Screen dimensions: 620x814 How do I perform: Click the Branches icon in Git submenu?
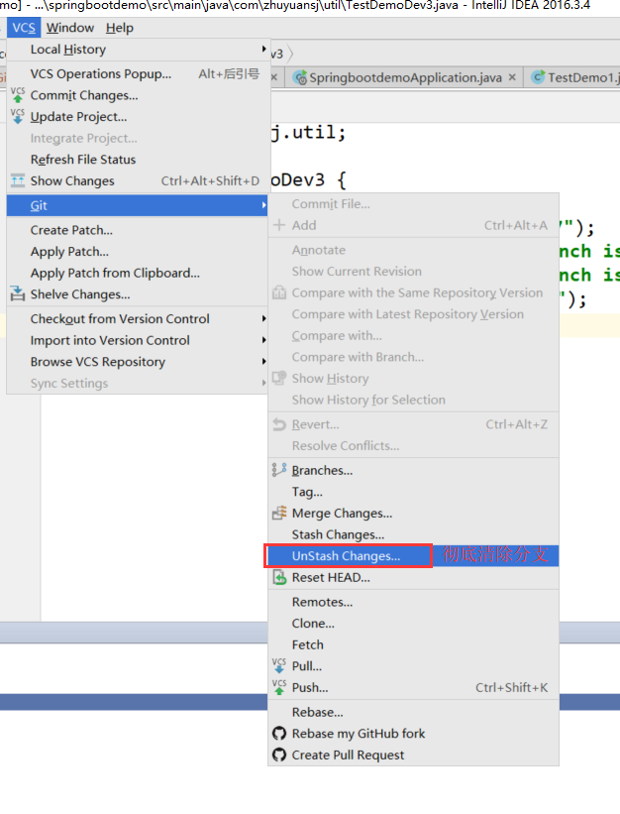click(x=279, y=470)
